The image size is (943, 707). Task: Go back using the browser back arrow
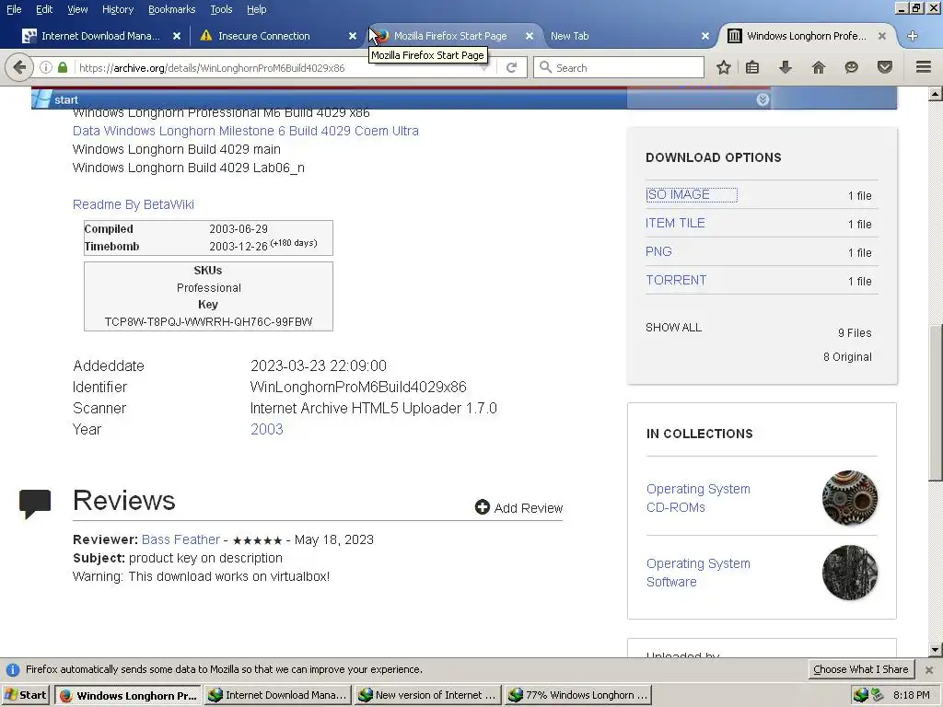(x=18, y=67)
